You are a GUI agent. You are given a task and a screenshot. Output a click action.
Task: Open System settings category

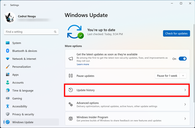click(x=17, y=43)
